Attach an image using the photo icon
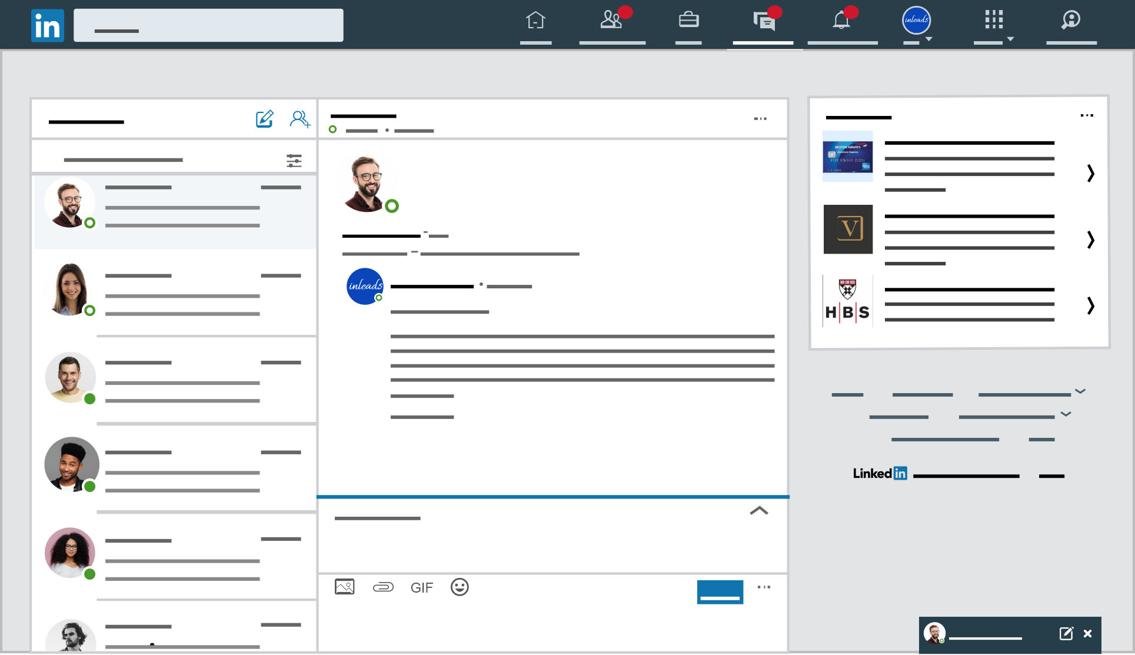The height and width of the screenshot is (655, 1135). coord(344,587)
